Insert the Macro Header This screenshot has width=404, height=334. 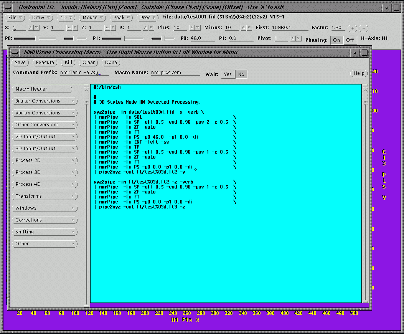click(42, 89)
